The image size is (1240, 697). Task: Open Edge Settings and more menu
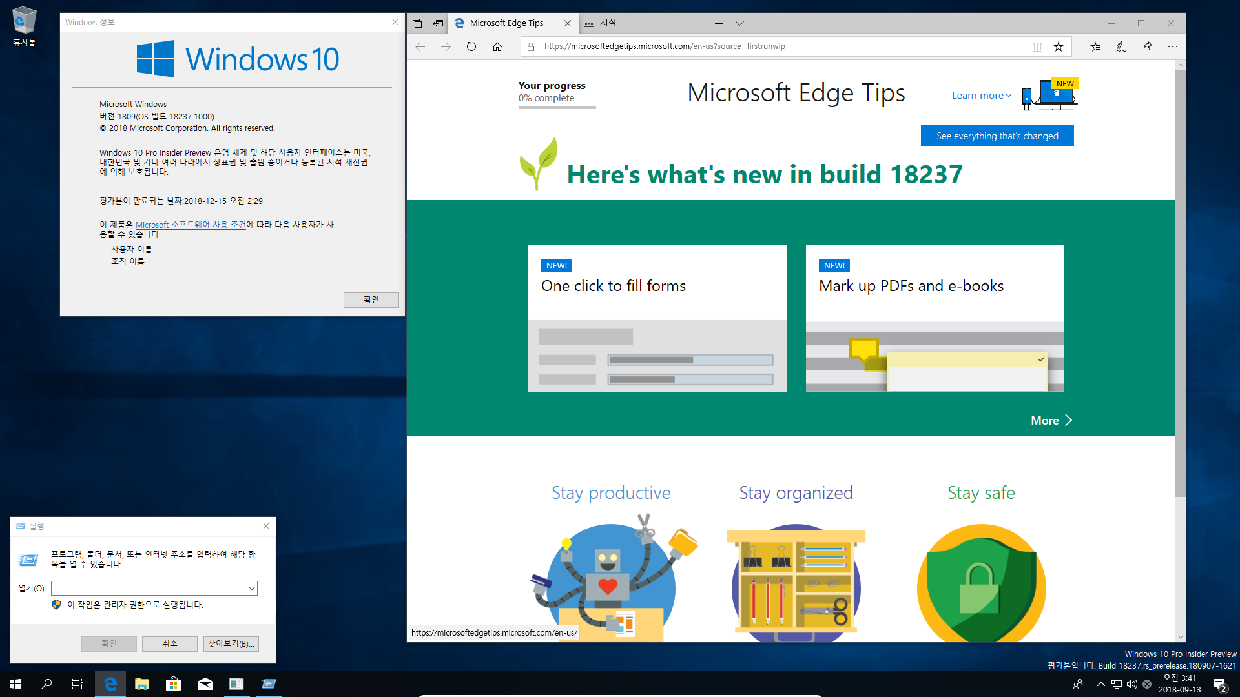(1173, 46)
